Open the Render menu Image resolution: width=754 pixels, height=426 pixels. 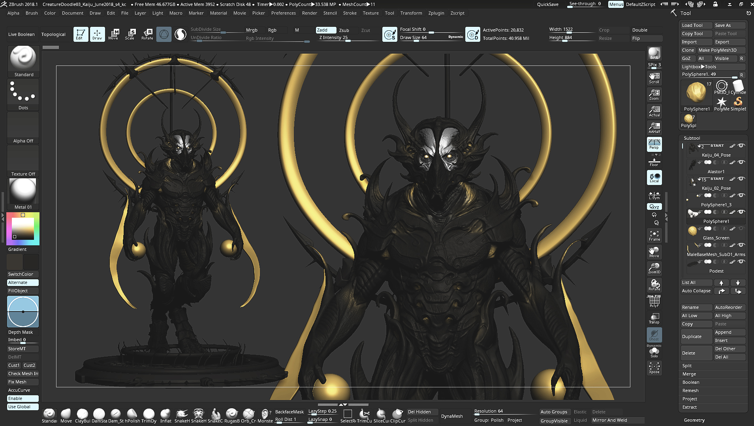pos(309,13)
